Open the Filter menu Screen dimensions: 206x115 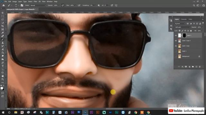pyautogui.click(x=35, y=2)
